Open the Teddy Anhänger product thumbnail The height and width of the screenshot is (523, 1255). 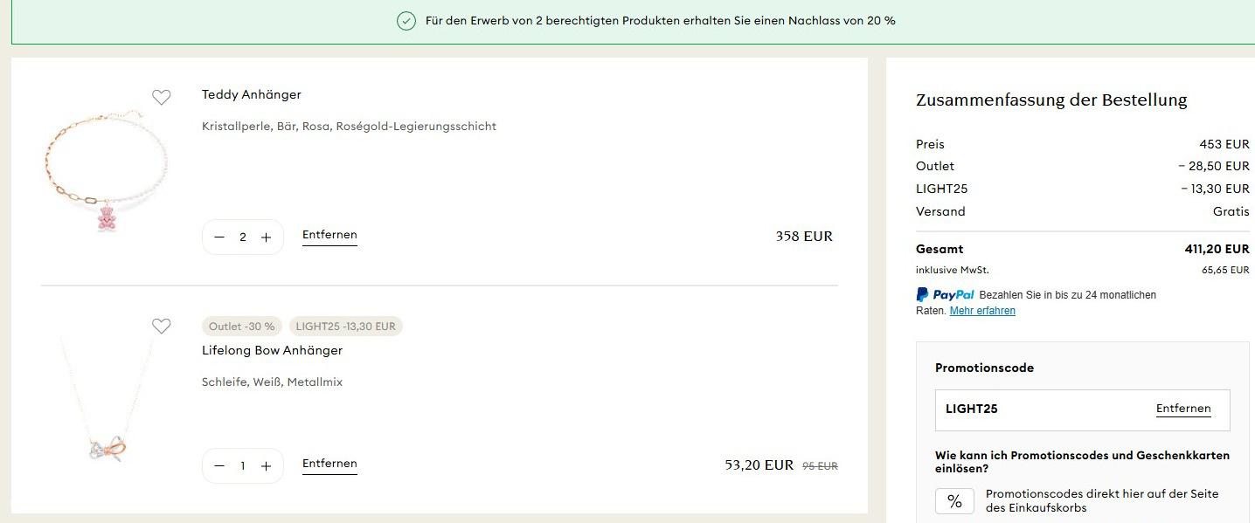coord(106,170)
